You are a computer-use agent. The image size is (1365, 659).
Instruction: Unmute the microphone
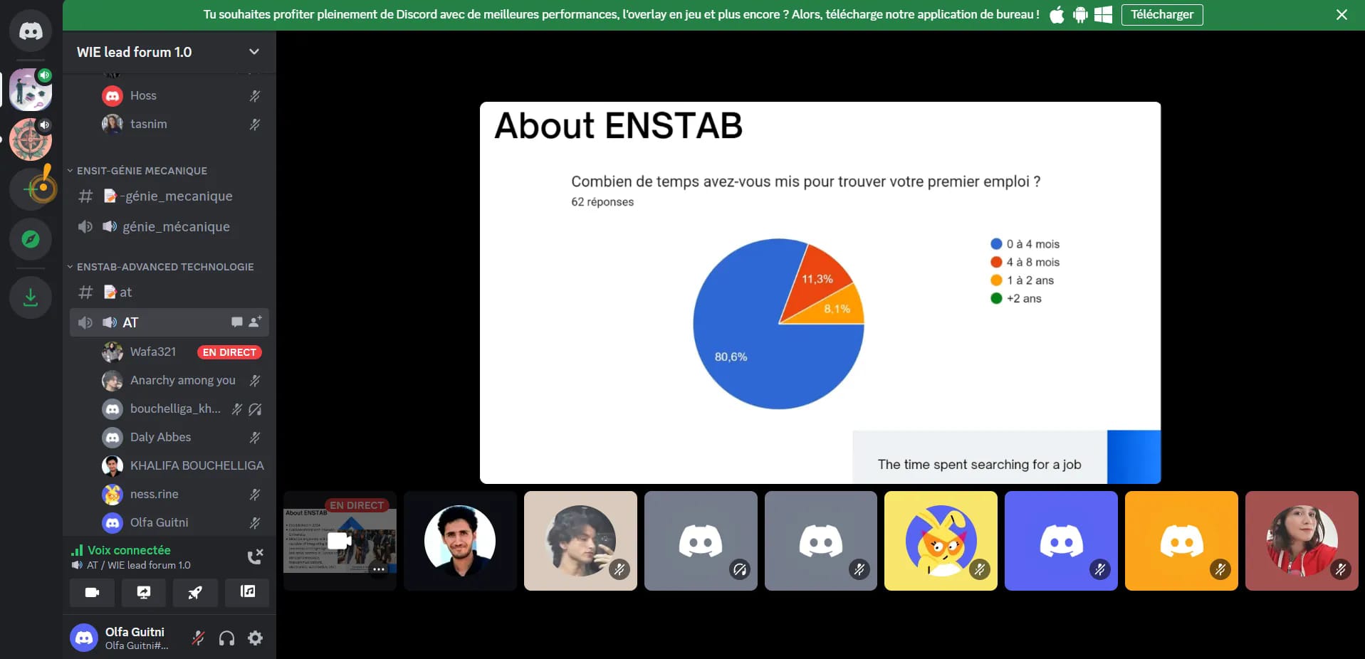[199, 638]
